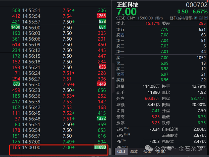Click the 换手 value 42.79%
The image size is (209, 157).
point(199,86)
